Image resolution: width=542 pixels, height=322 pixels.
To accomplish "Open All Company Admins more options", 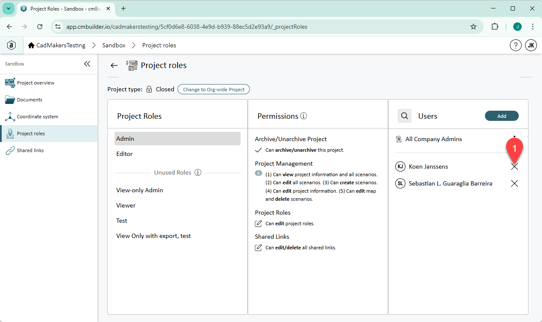I will pos(515,139).
